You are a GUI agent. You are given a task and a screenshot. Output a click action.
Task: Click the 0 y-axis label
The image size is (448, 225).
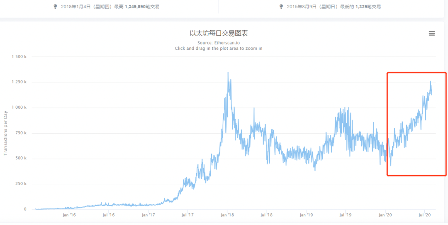click(25, 209)
